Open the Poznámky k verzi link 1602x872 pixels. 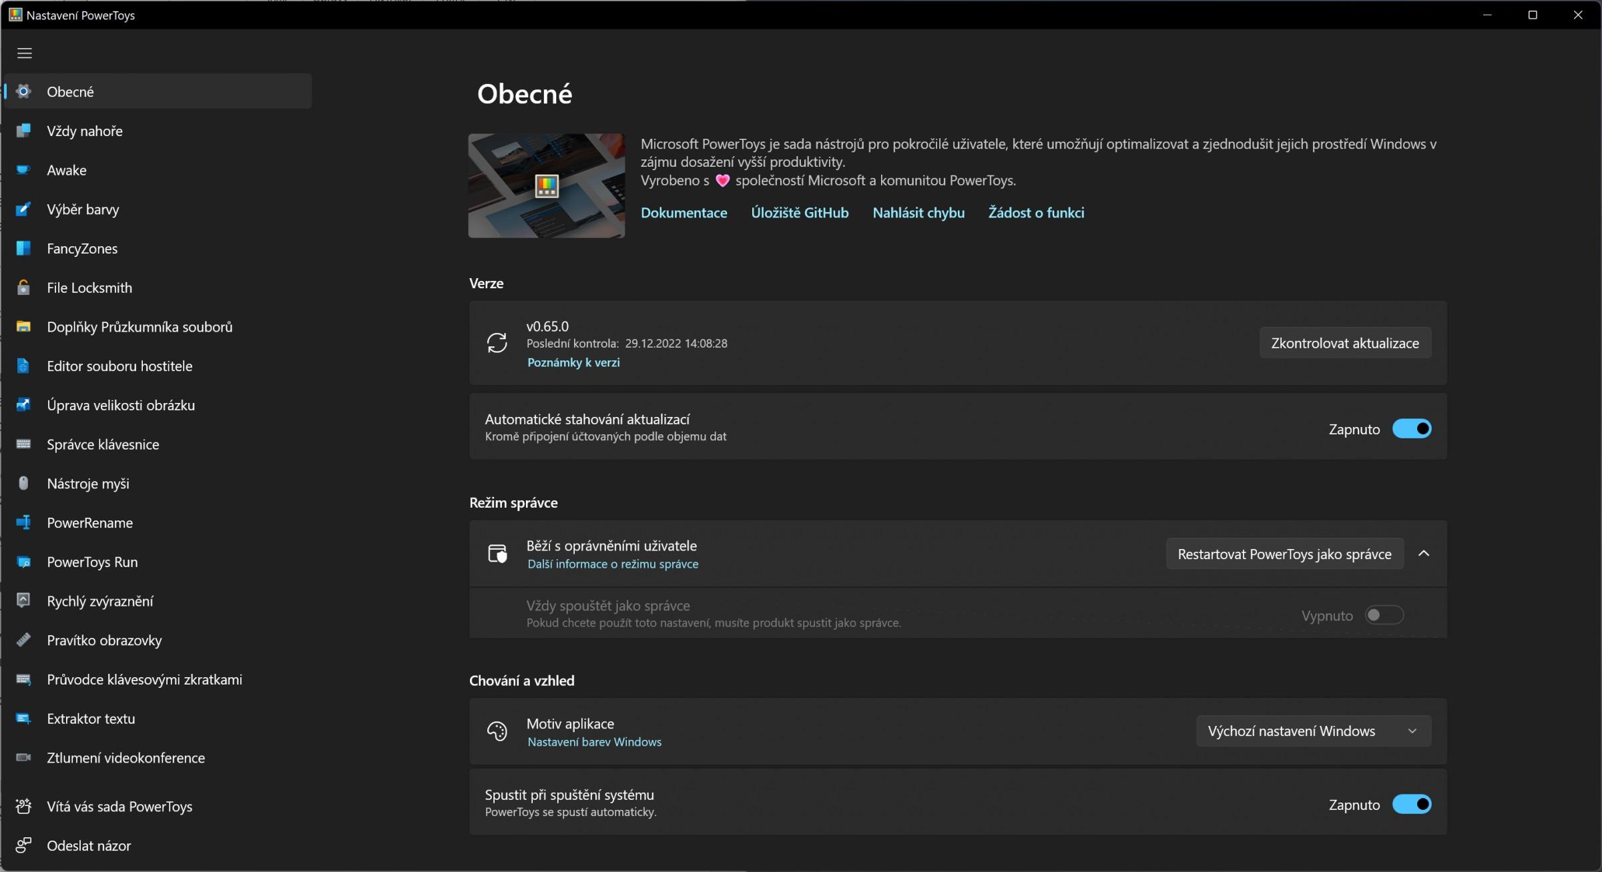[x=573, y=362]
